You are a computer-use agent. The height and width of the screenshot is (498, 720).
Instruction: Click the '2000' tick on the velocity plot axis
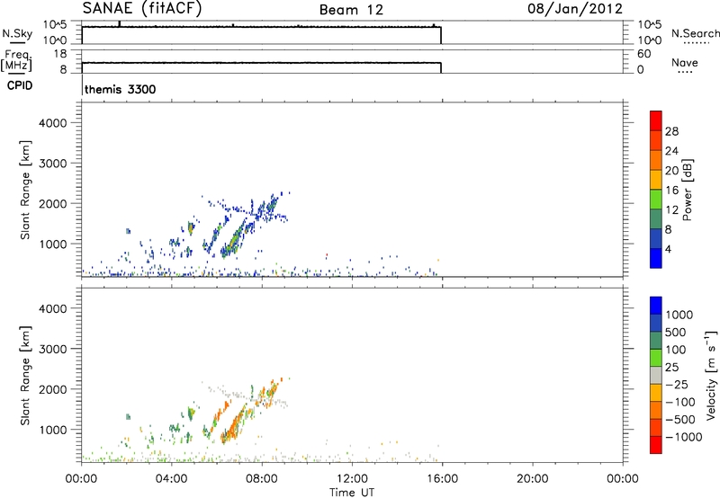53,389
